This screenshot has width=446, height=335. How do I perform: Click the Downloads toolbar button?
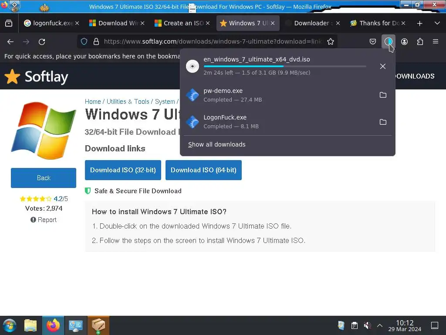pyautogui.click(x=388, y=41)
